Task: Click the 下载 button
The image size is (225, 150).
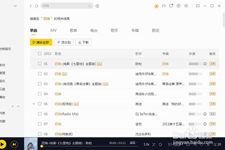Action: coord(83,42)
